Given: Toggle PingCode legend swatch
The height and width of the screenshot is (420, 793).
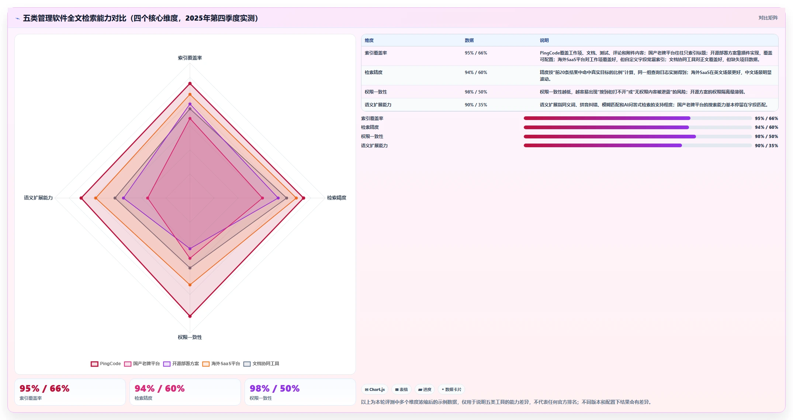Looking at the screenshot, I should [x=94, y=364].
